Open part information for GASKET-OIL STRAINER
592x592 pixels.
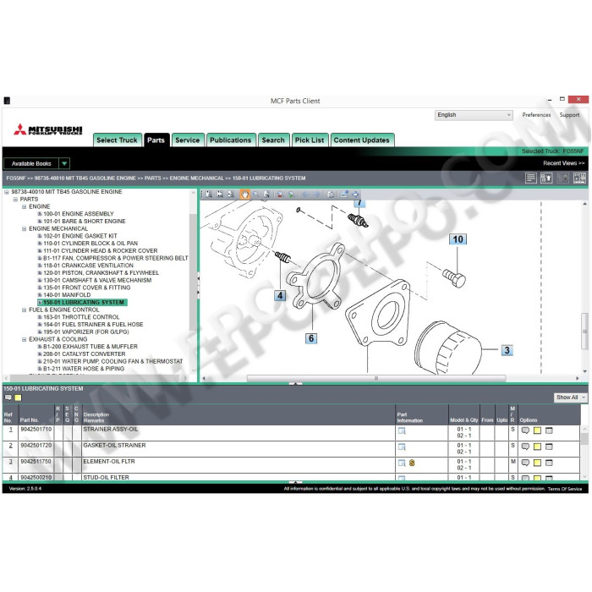click(402, 447)
